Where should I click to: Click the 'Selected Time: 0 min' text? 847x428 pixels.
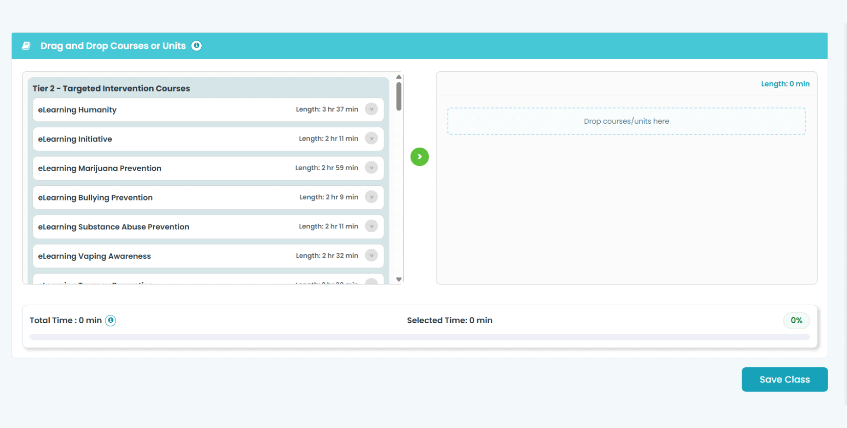pos(450,320)
